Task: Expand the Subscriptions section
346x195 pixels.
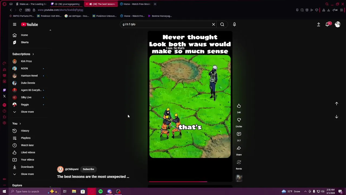Action: [x=23, y=54]
